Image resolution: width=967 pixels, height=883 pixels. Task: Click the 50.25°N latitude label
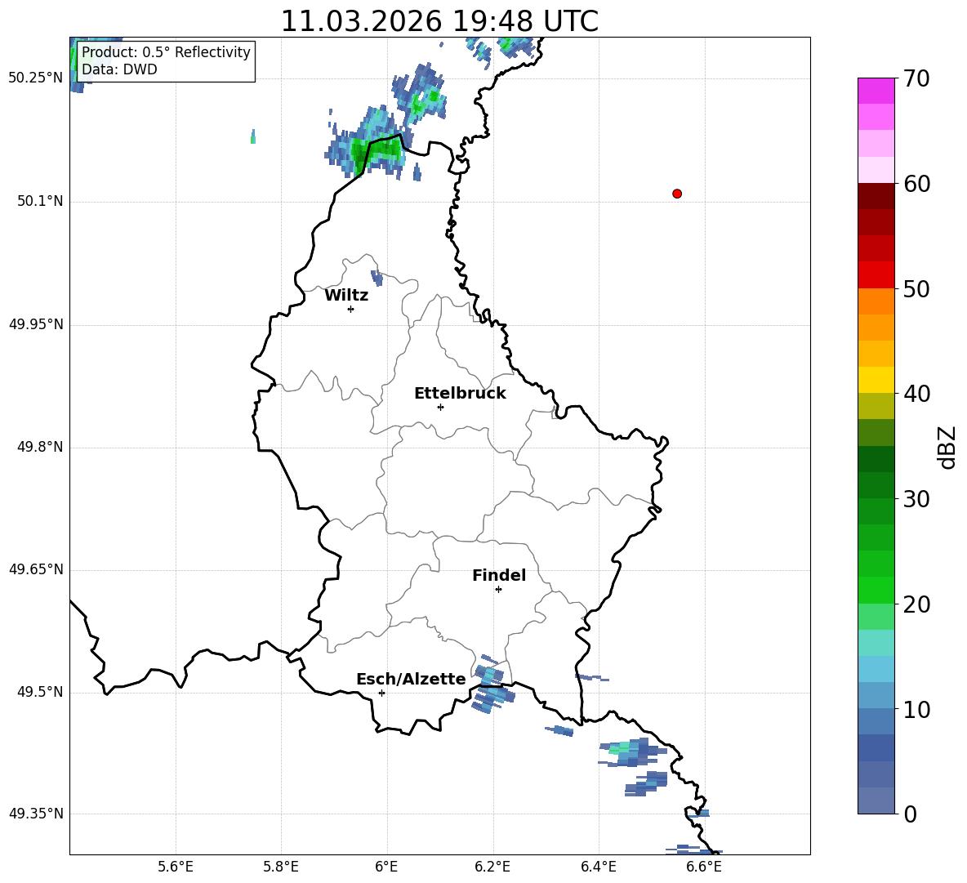pos(36,78)
